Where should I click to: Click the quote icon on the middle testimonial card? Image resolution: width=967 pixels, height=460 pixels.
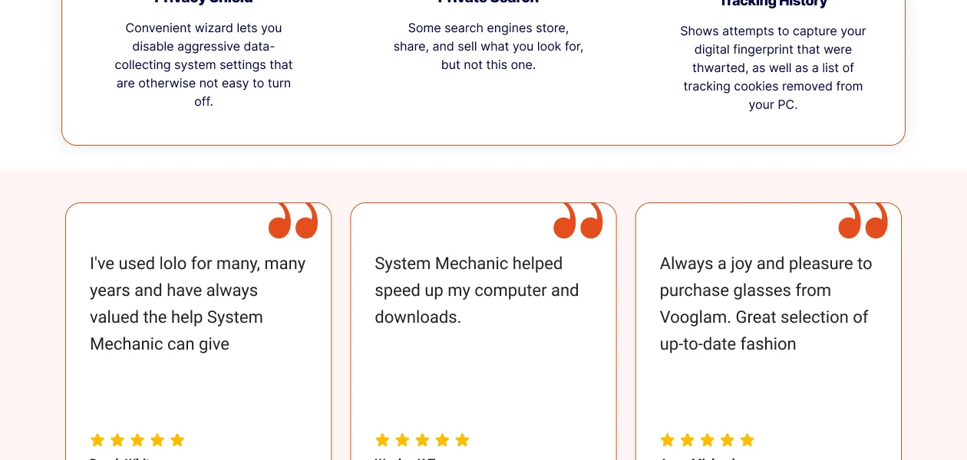click(578, 220)
